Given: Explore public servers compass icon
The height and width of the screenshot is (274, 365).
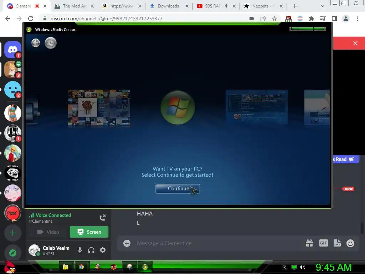Looking at the screenshot, I should pos(12,253).
